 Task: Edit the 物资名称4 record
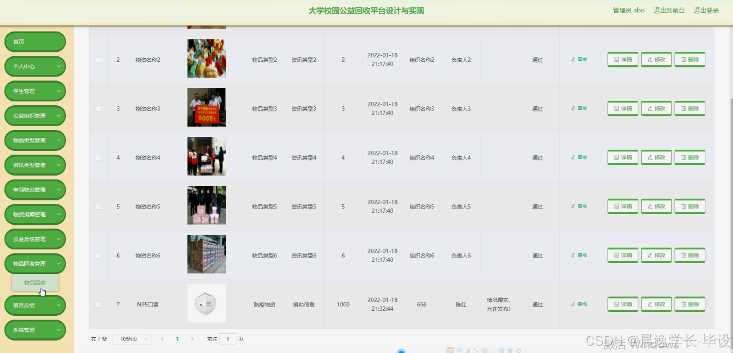pyautogui.click(x=656, y=158)
